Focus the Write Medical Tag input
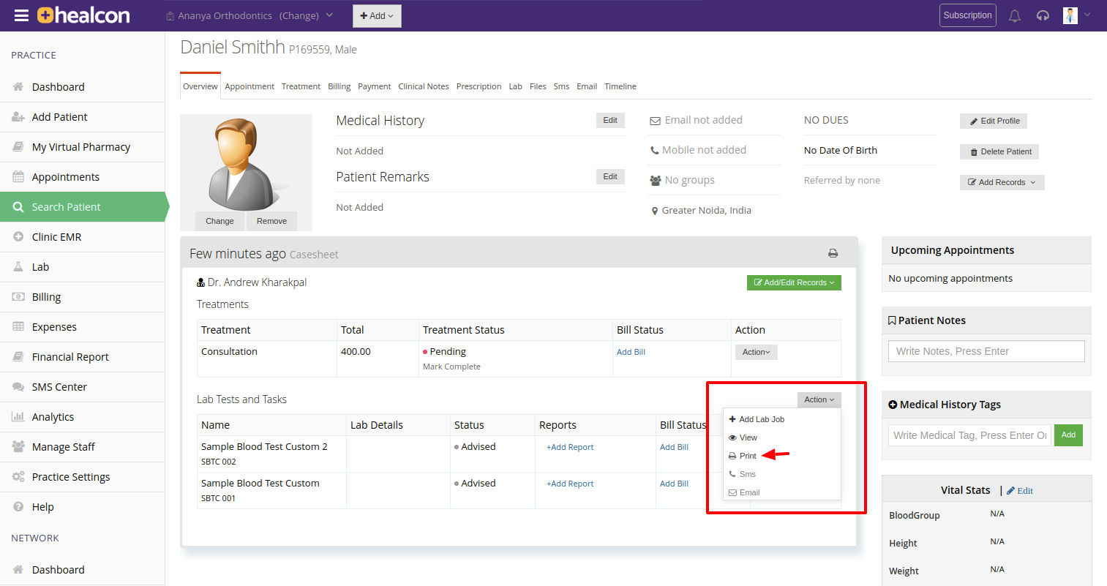 click(969, 435)
